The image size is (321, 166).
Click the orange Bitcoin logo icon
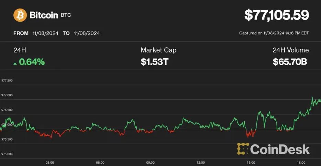20,15
